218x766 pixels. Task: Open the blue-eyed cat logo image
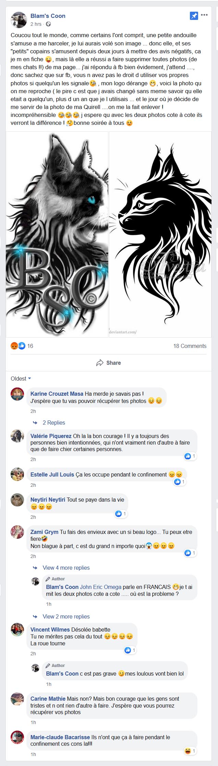coord(57,234)
